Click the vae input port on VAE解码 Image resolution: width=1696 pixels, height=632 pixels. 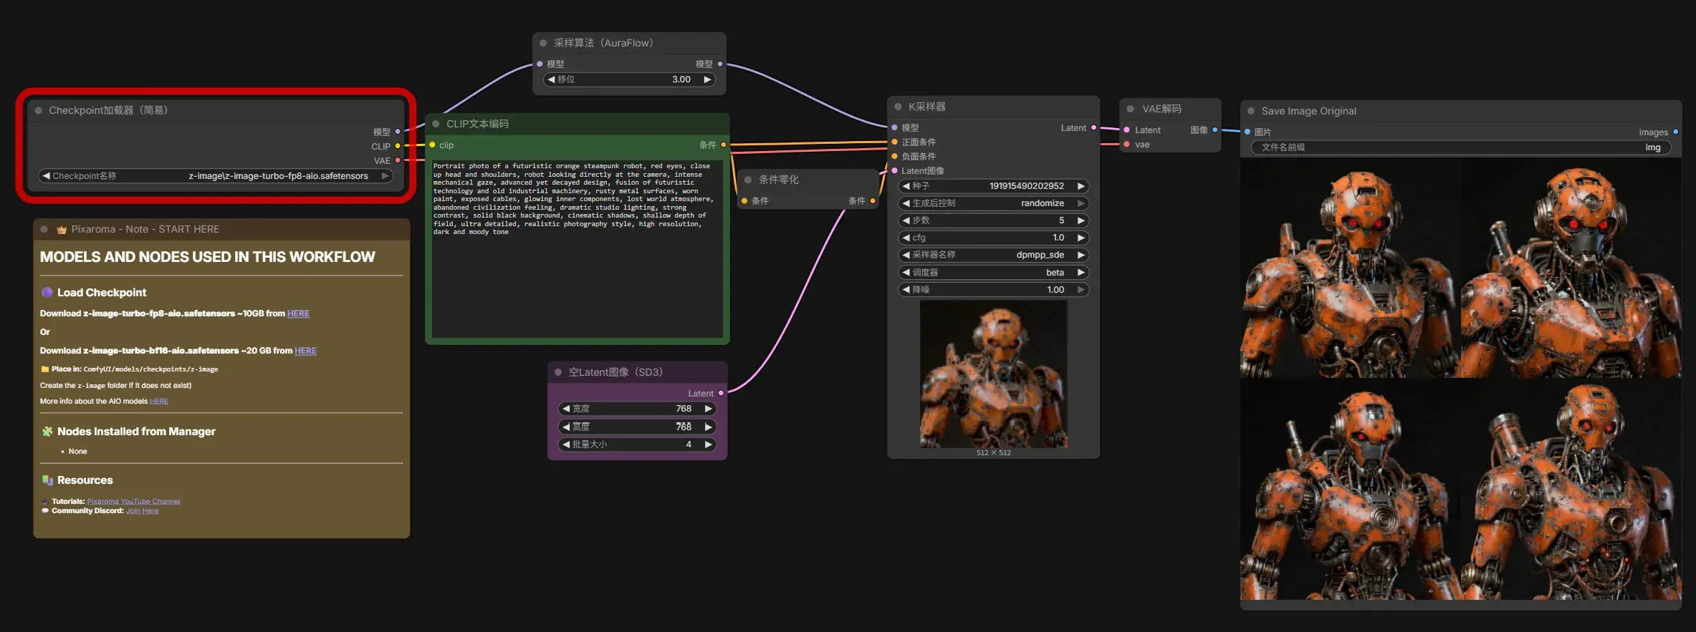pyautogui.click(x=1127, y=144)
